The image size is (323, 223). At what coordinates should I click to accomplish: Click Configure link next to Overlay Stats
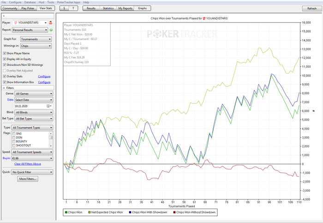(x=44, y=76)
